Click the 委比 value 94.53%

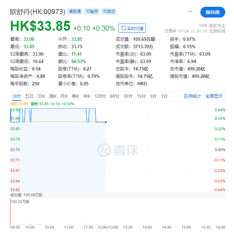pyautogui.click(x=79, y=61)
